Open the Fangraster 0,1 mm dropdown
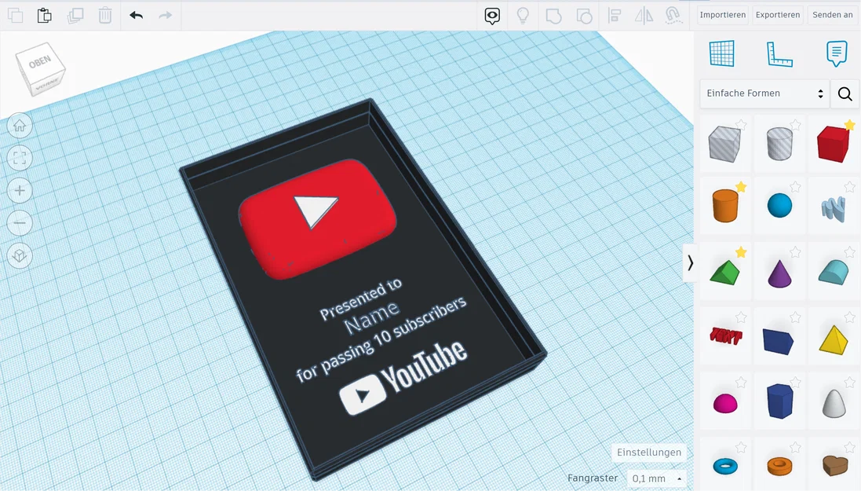The height and width of the screenshot is (491, 861). [x=656, y=478]
